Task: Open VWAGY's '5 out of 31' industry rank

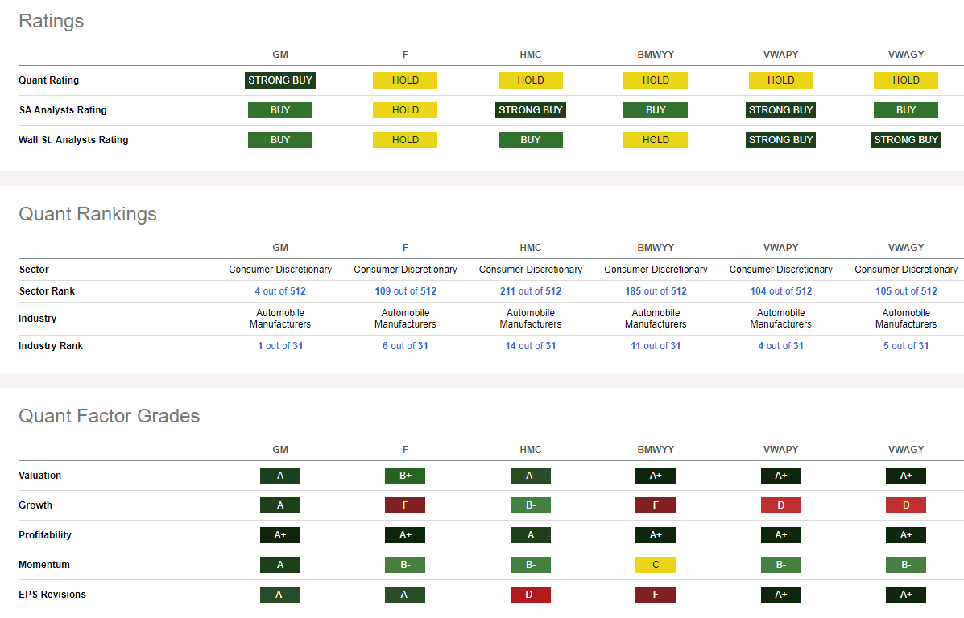Action: (906, 346)
